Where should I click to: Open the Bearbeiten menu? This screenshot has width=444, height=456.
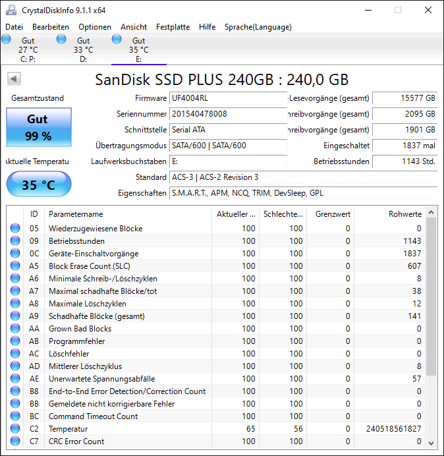point(51,27)
